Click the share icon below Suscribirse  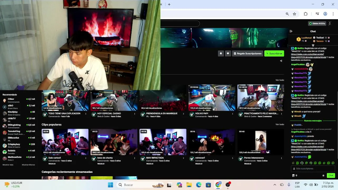(x=281, y=61)
